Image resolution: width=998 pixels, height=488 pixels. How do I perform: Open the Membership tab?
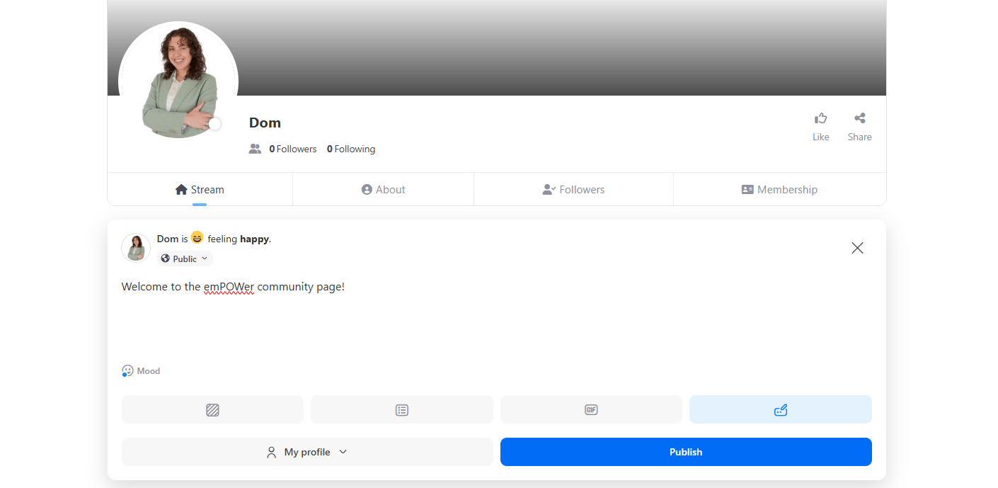pyautogui.click(x=779, y=189)
